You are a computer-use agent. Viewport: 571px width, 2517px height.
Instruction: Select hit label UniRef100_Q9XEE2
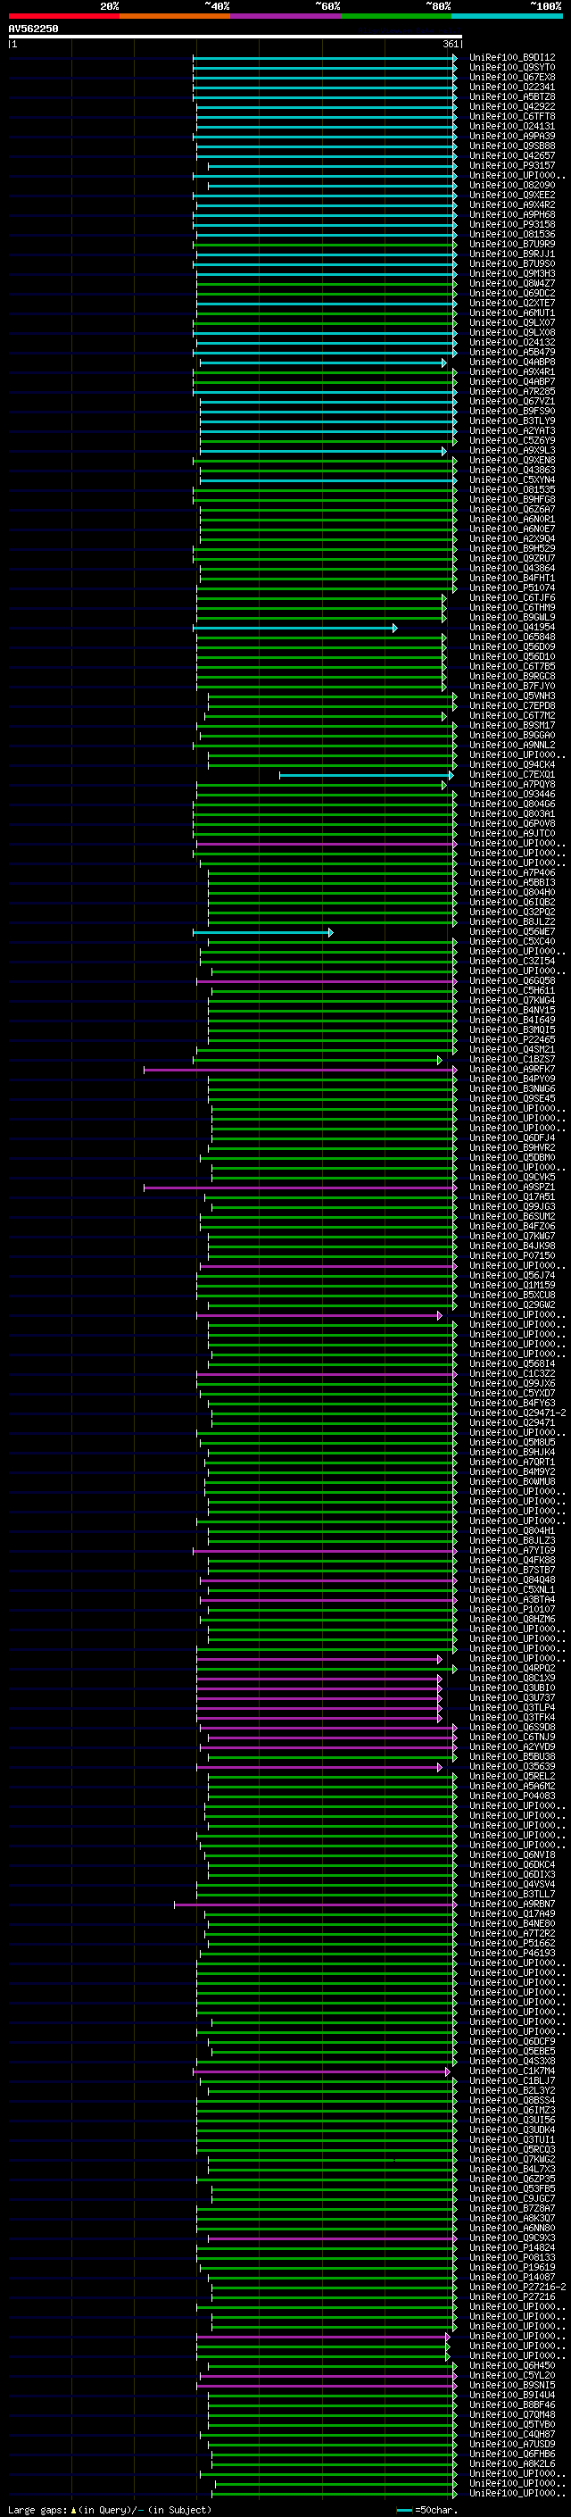[512, 196]
